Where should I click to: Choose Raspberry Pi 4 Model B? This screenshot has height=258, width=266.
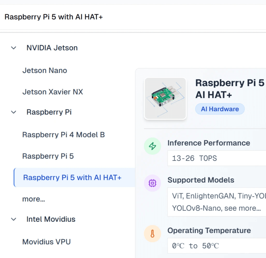[x=63, y=135]
